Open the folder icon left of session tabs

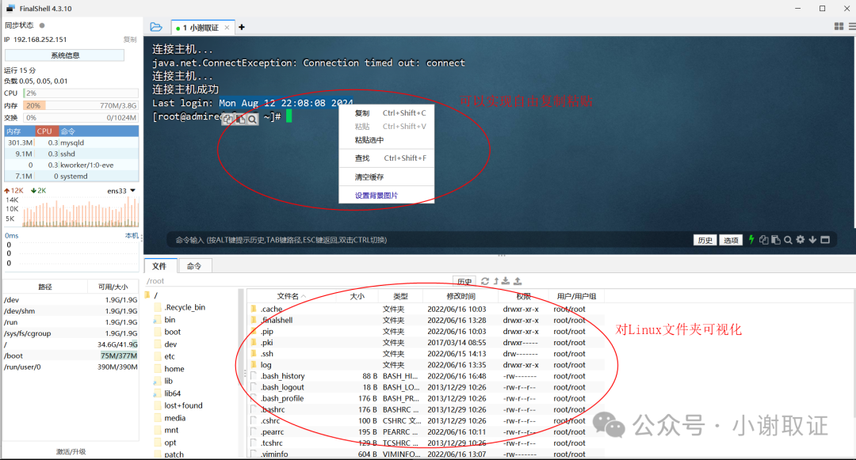(x=156, y=27)
